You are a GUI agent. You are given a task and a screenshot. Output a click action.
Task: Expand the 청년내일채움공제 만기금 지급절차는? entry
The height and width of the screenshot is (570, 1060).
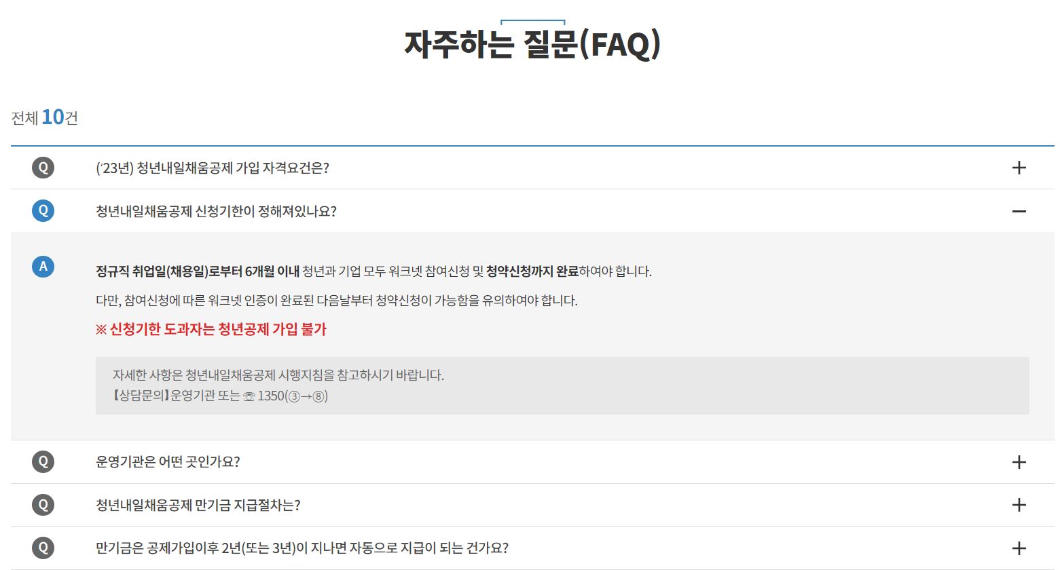coord(1019,506)
